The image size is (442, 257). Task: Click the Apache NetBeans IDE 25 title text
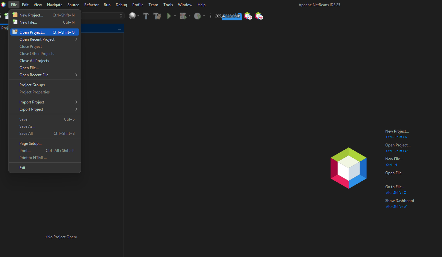[x=319, y=5]
